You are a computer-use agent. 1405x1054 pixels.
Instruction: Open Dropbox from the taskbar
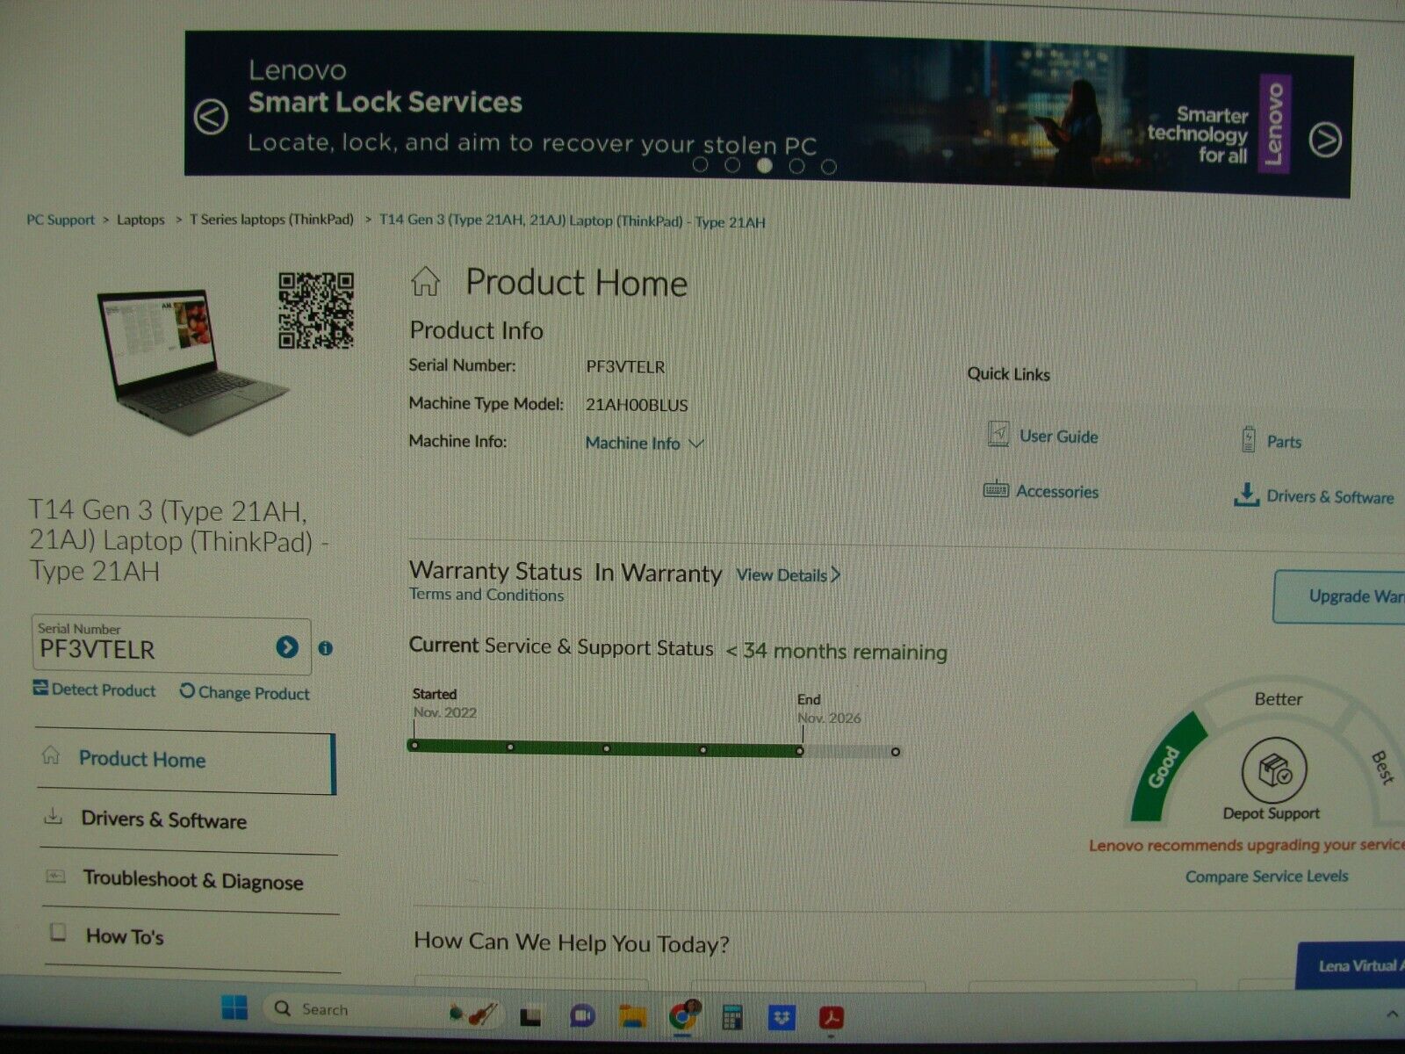click(782, 1018)
